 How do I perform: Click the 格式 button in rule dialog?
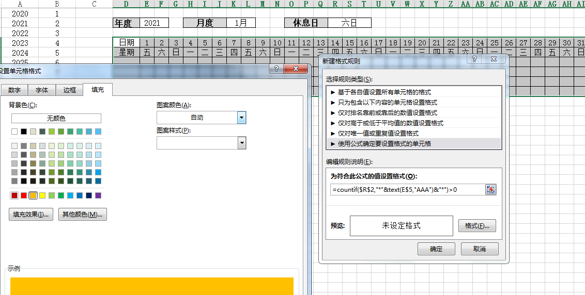coord(477,226)
